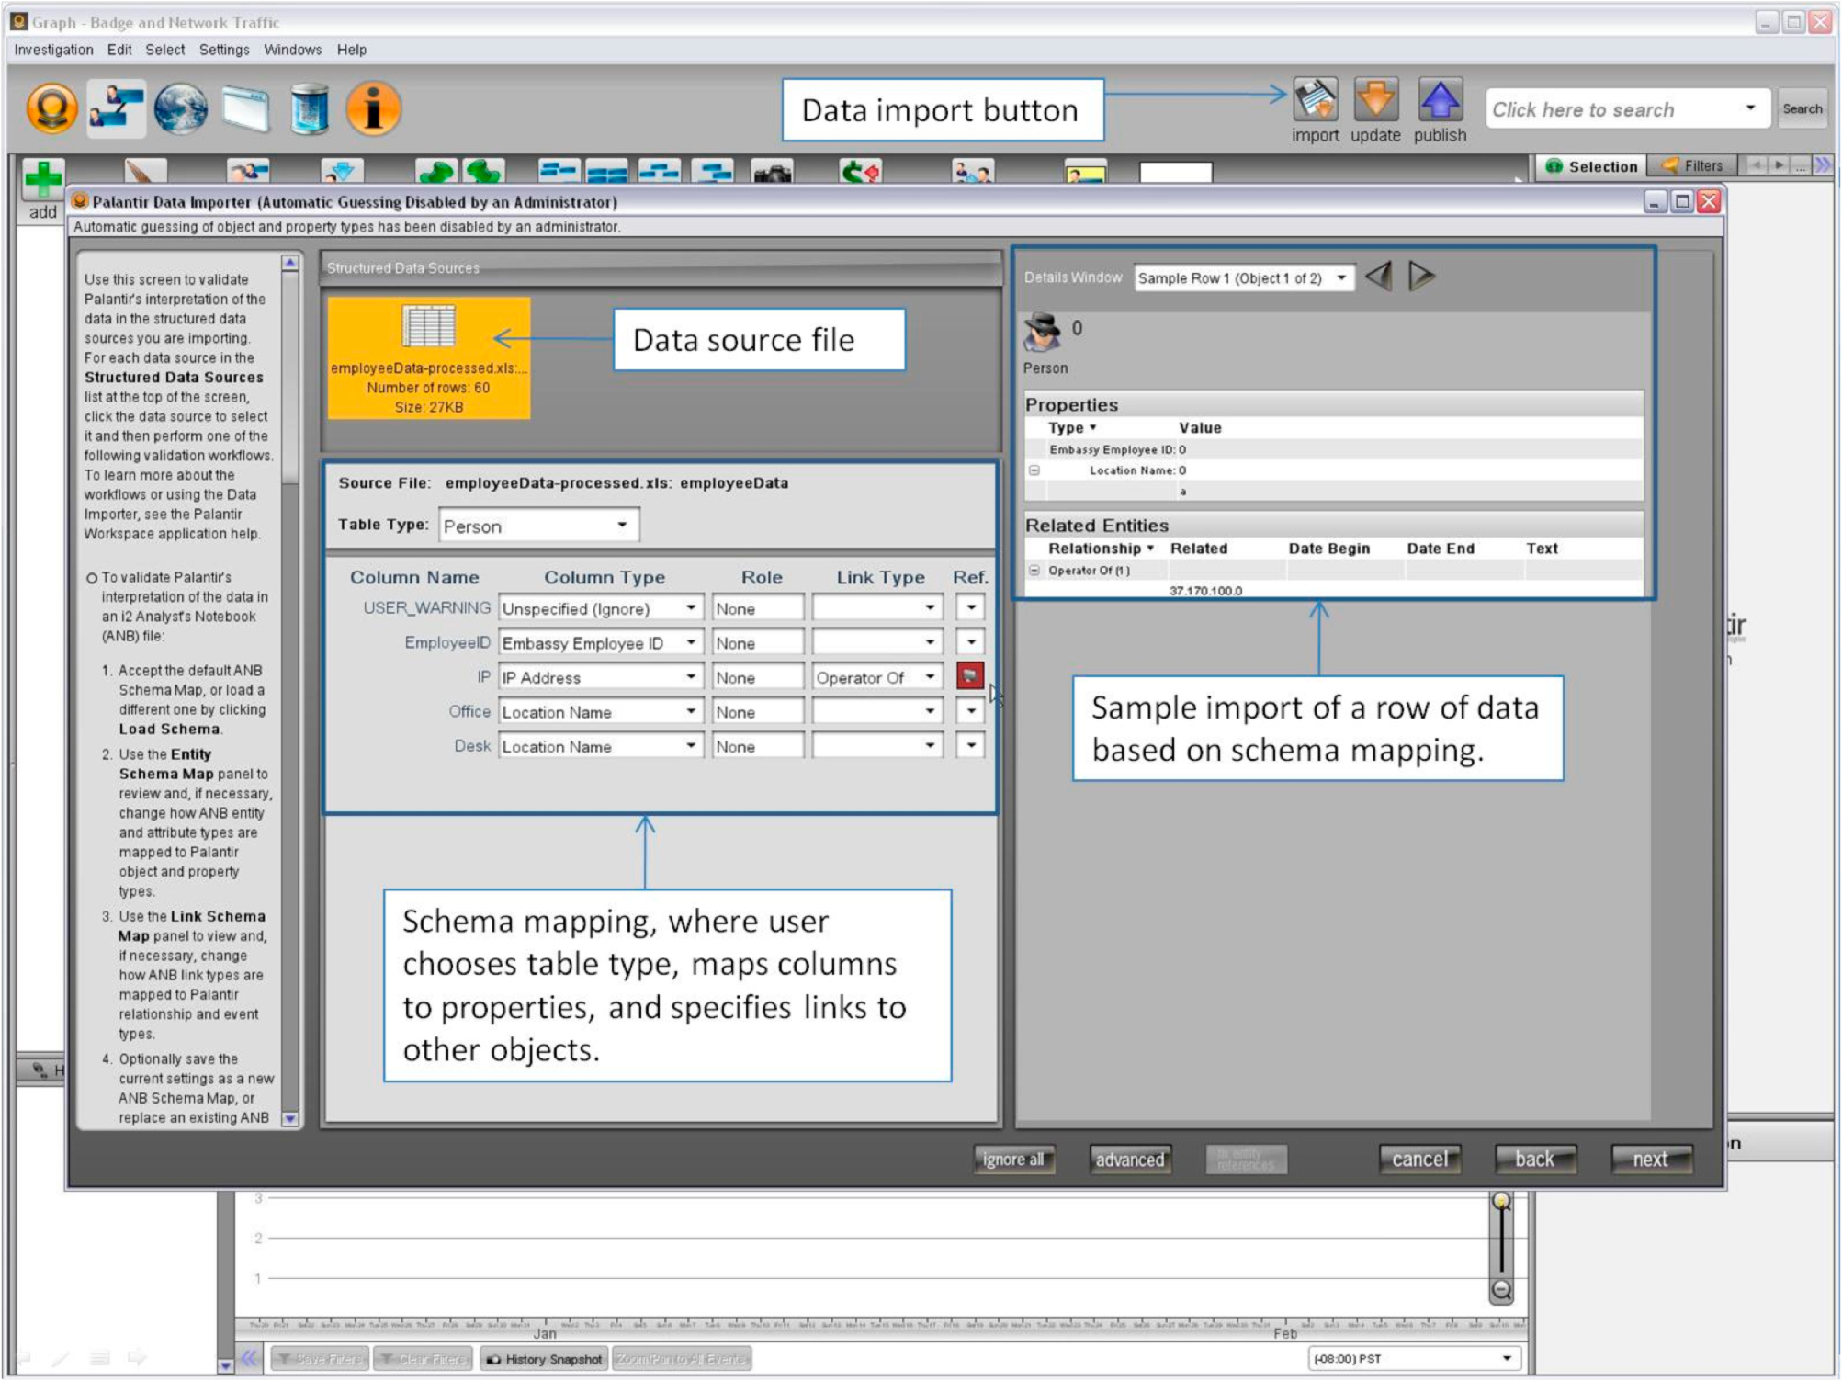
Task: Click the cancel button
Action: click(1419, 1160)
